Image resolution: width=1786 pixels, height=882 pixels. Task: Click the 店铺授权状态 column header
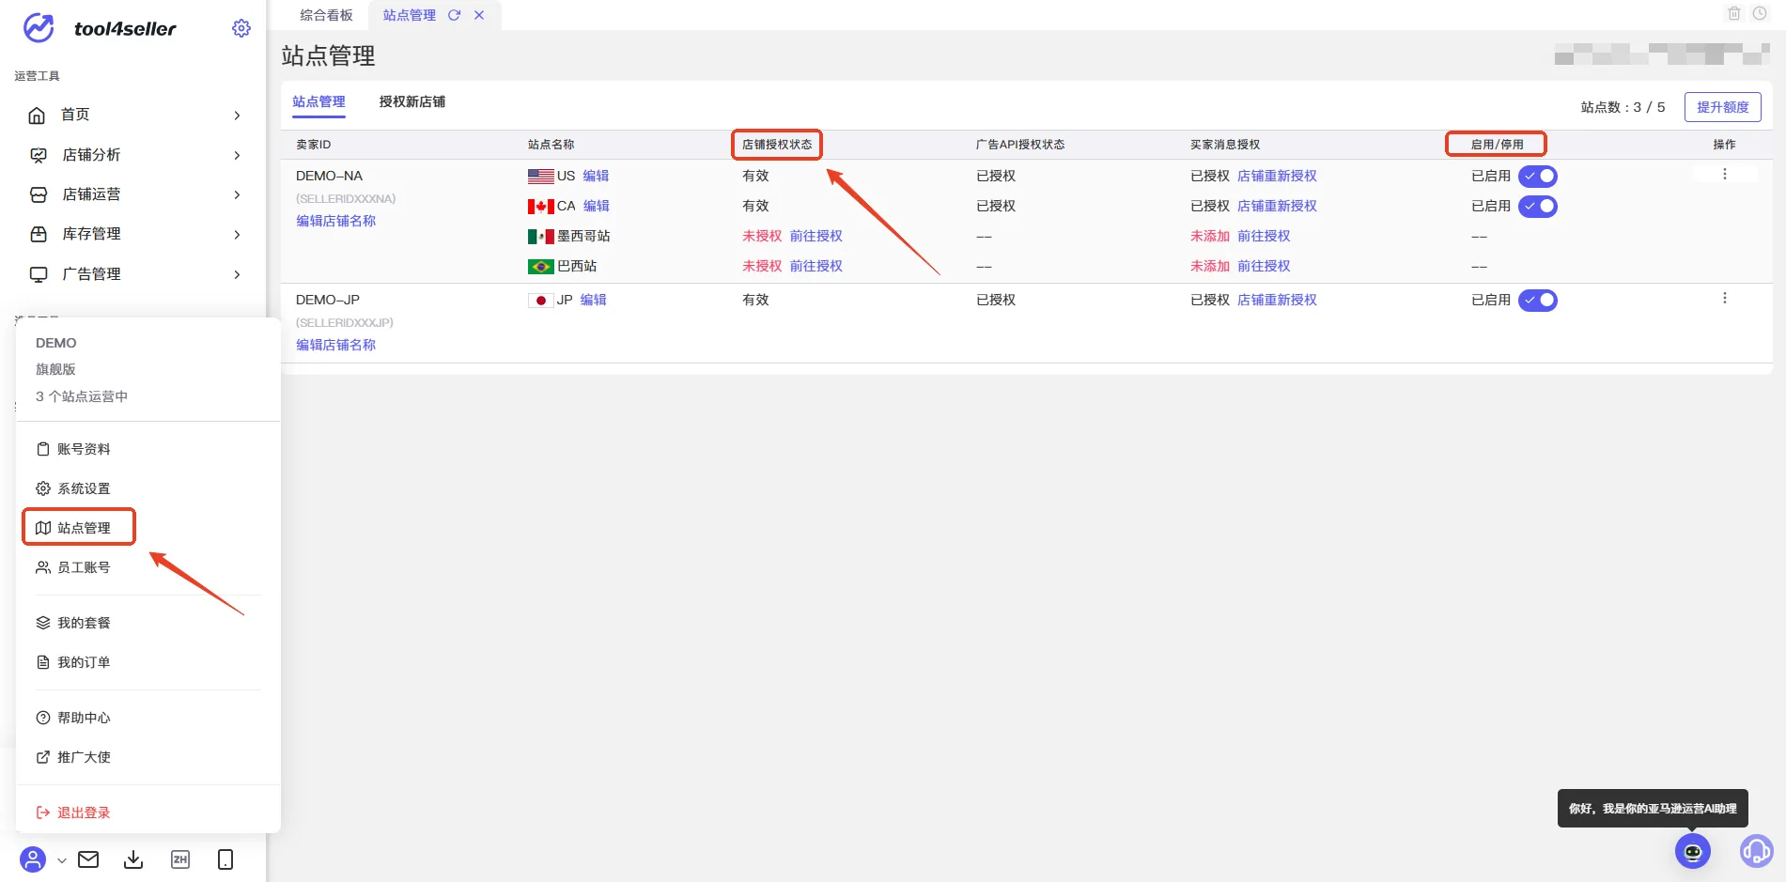pos(777,145)
